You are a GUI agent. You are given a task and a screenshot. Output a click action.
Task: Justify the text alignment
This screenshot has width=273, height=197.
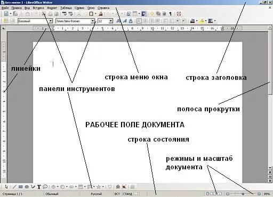(x=157, y=21)
